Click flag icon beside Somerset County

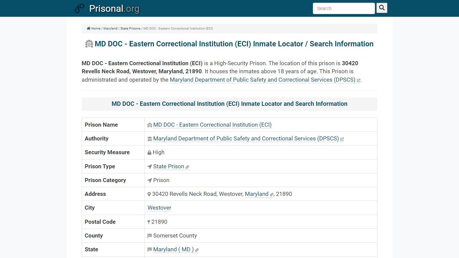pos(150,236)
